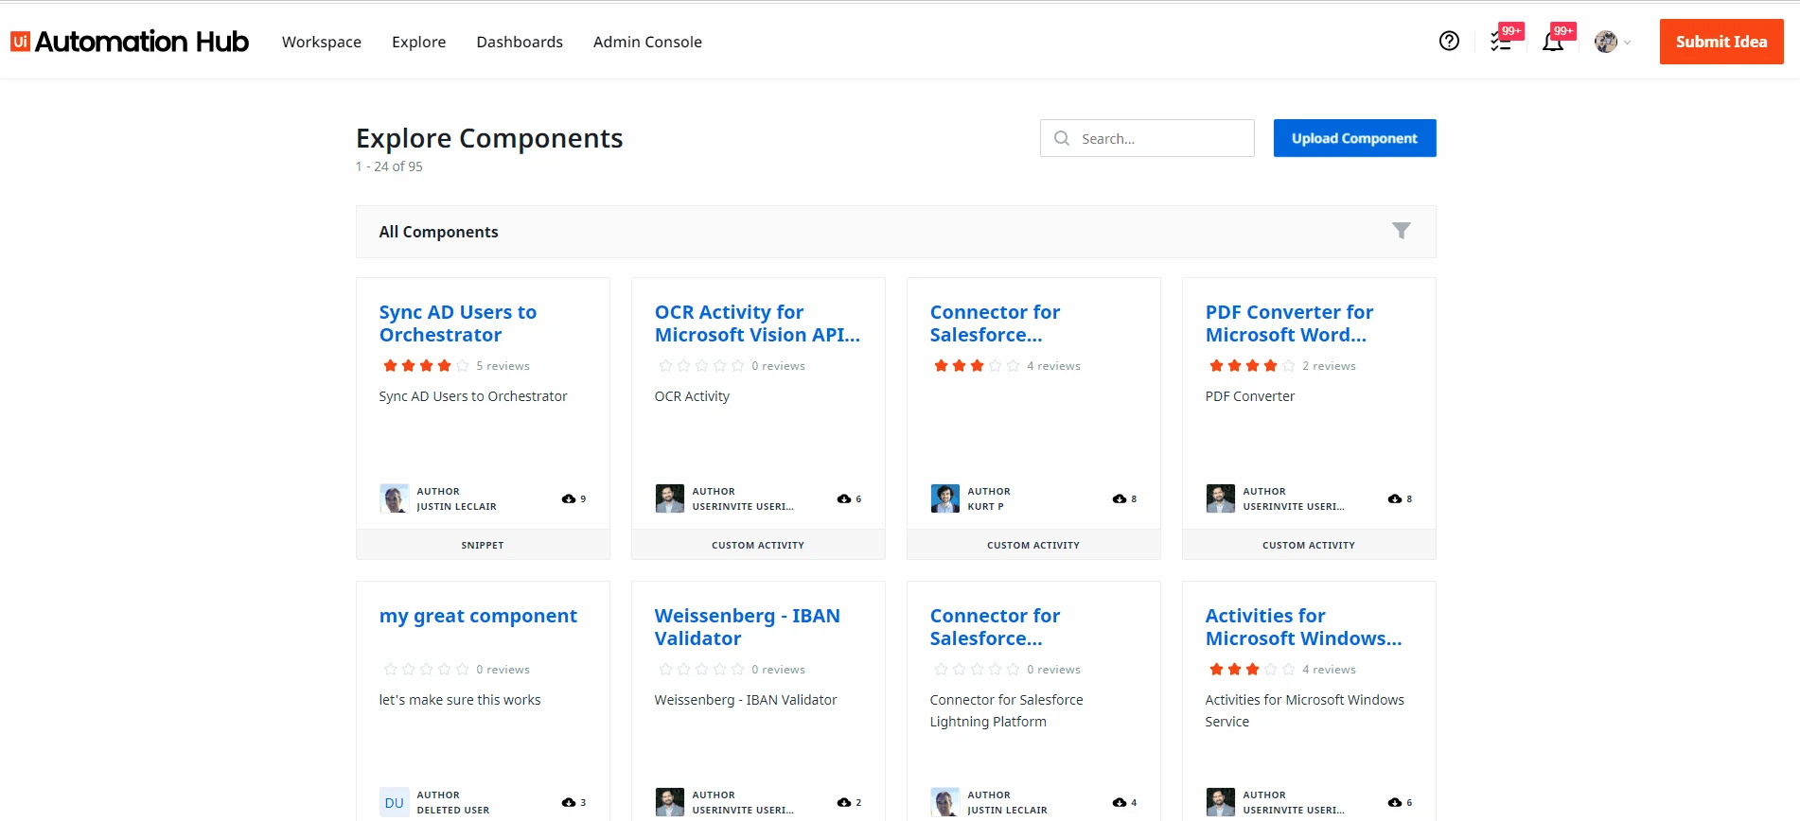This screenshot has width=1800, height=821.
Task: Open Activities for Microsoft Windows component
Action: pos(1303,627)
